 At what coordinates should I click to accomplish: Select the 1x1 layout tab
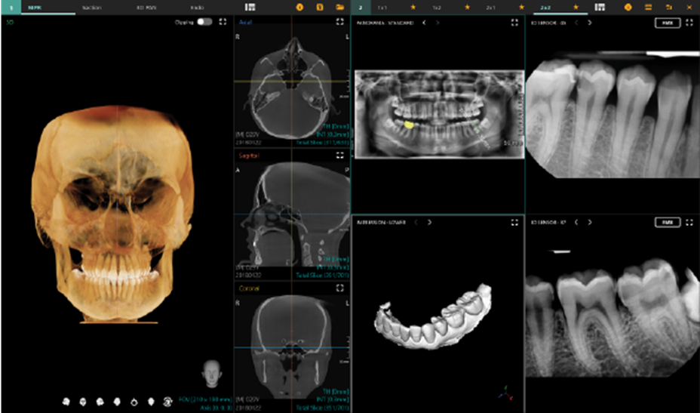coord(382,7)
